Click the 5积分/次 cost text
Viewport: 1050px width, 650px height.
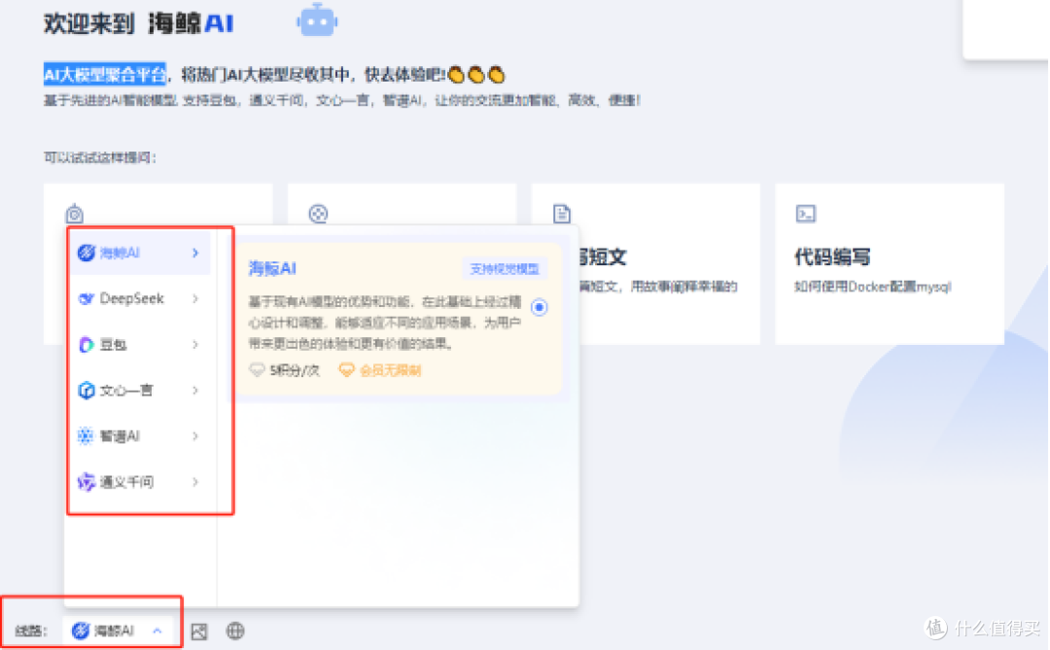(x=295, y=370)
